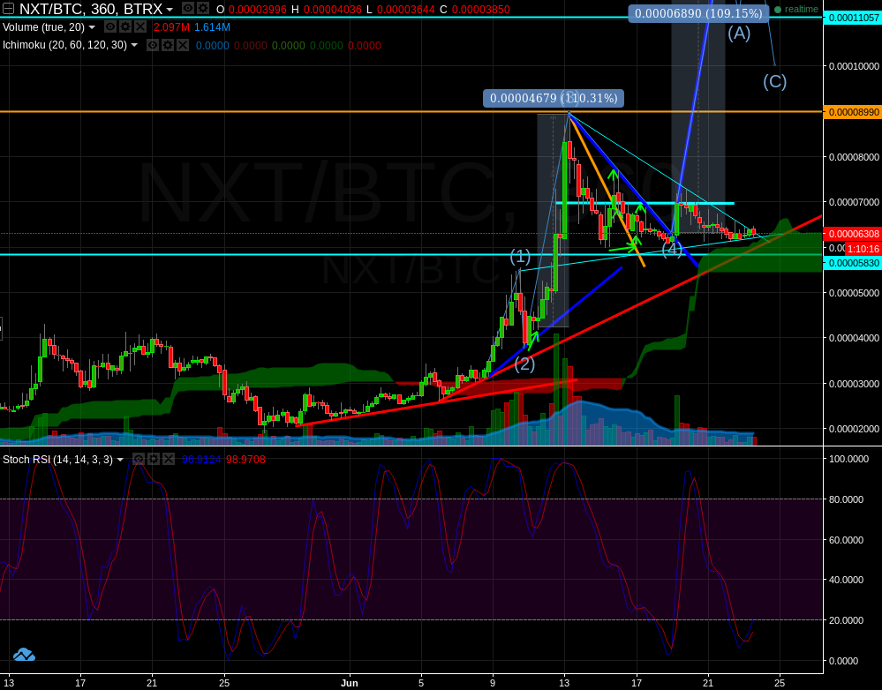
Task: Click the Volume MA value 1.614M
Action: (x=212, y=27)
